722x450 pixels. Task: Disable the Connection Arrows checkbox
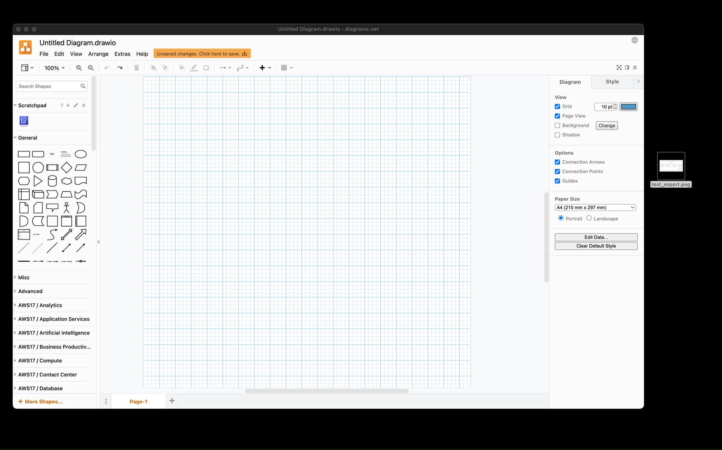coord(557,162)
